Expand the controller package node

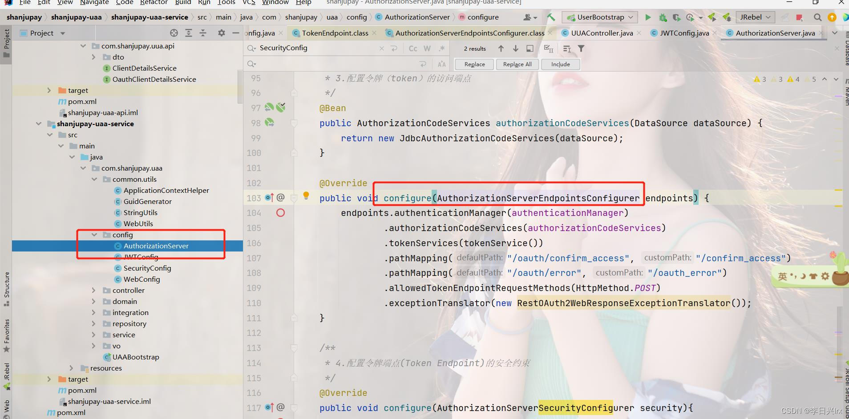tap(93, 290)
